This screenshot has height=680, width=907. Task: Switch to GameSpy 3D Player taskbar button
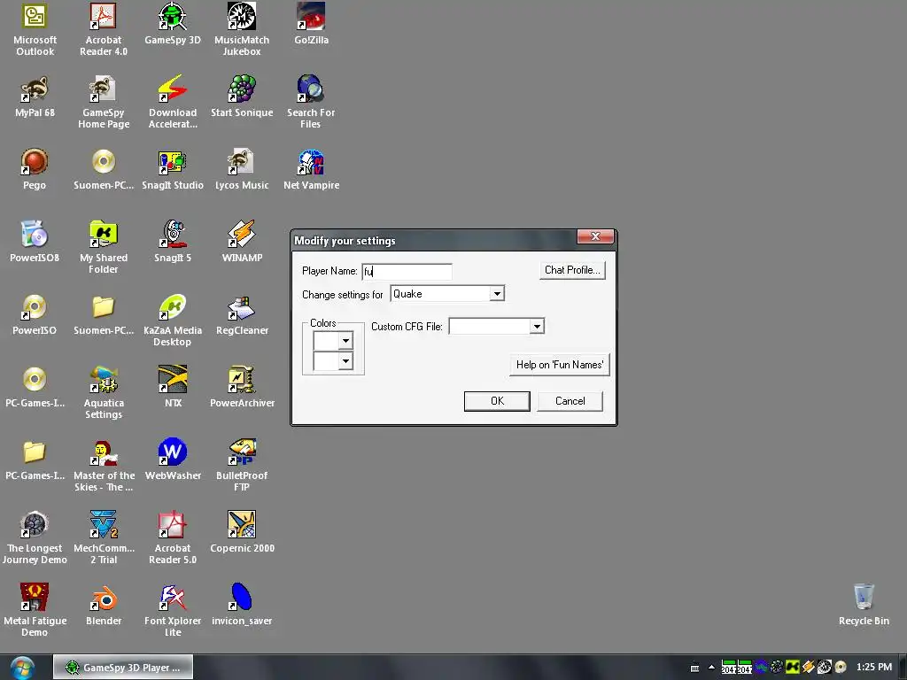[x=122, y=668]
